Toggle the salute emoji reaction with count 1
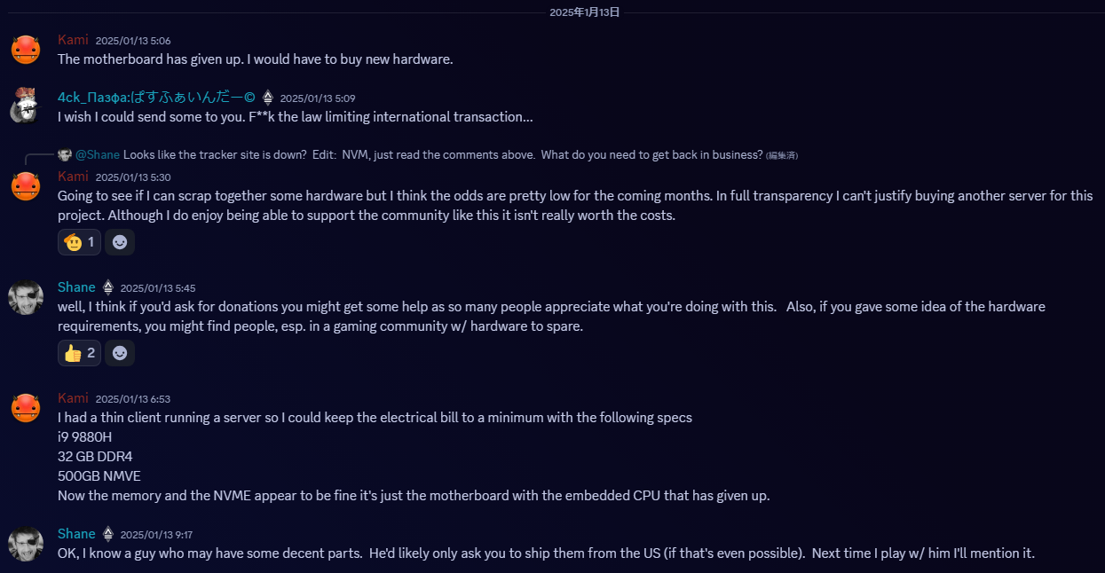 tap(79, 241)
